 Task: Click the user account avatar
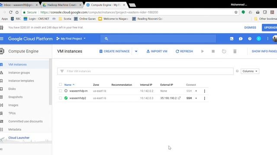[275, 38]
